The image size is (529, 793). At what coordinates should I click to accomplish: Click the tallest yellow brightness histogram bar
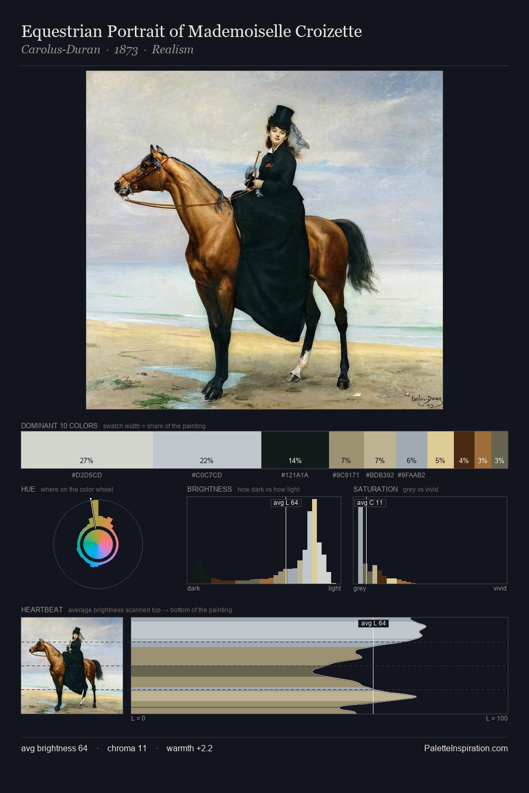click(x=314, y=542)
